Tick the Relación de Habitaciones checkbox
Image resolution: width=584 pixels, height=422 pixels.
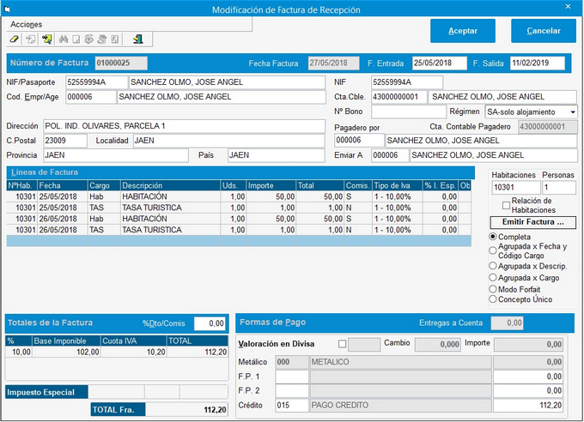tap(506, 205)
